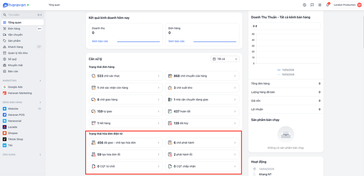Open Tiktok Shop channel
Image resolution: width=364 pixels, height=176 pixels.
click(x=15, y=139)
